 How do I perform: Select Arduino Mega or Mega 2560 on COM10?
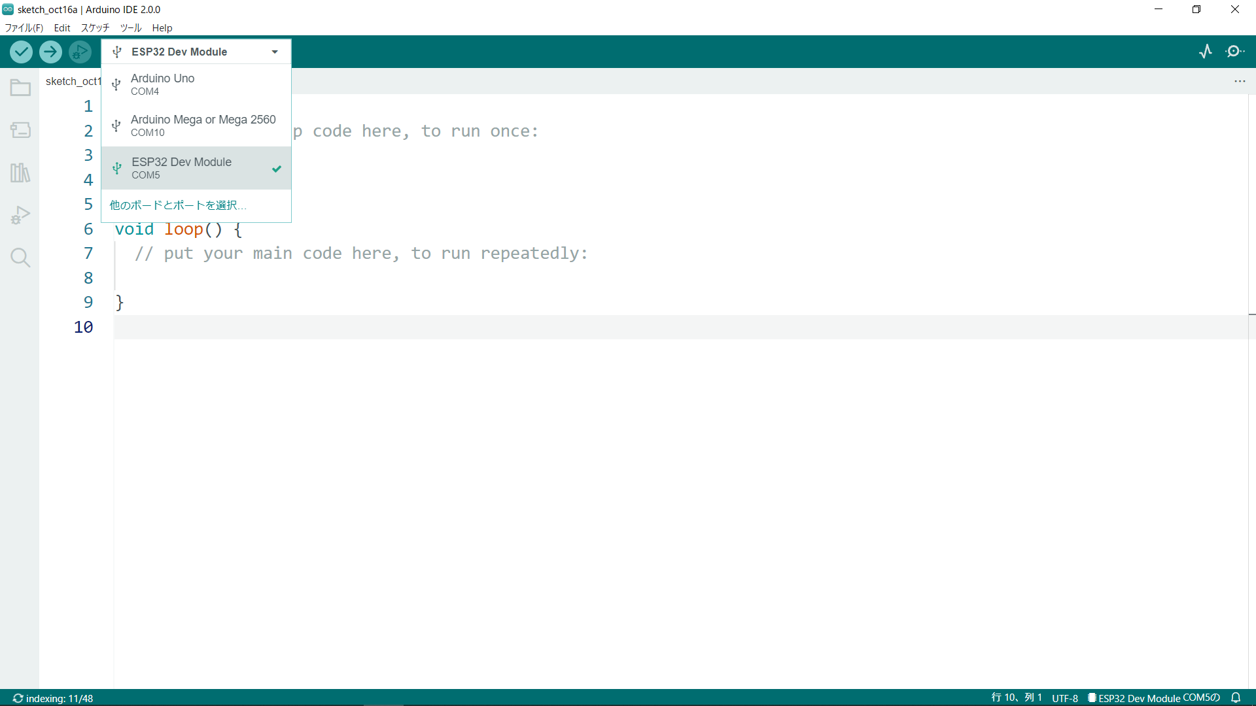click(x=196, y=126)
